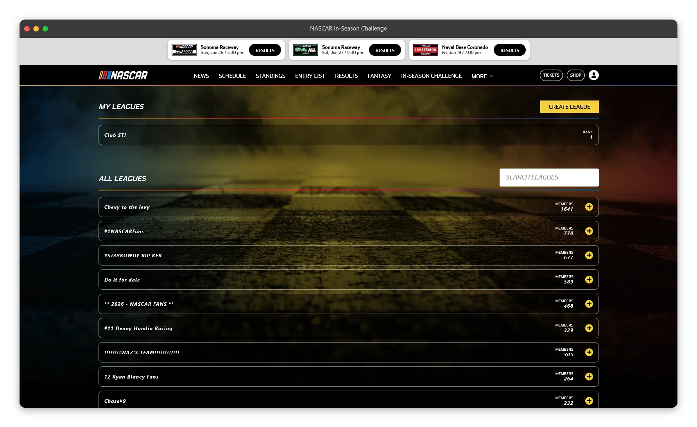Image resolution: width=697 pixels, height=427 pixels.
Task: Click the NASCAR Cup Series logo
Action: [184, 50]
